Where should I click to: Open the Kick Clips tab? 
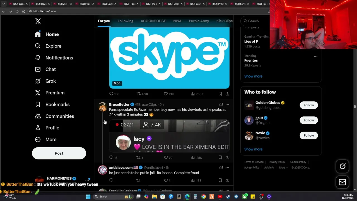pos(224,21)
